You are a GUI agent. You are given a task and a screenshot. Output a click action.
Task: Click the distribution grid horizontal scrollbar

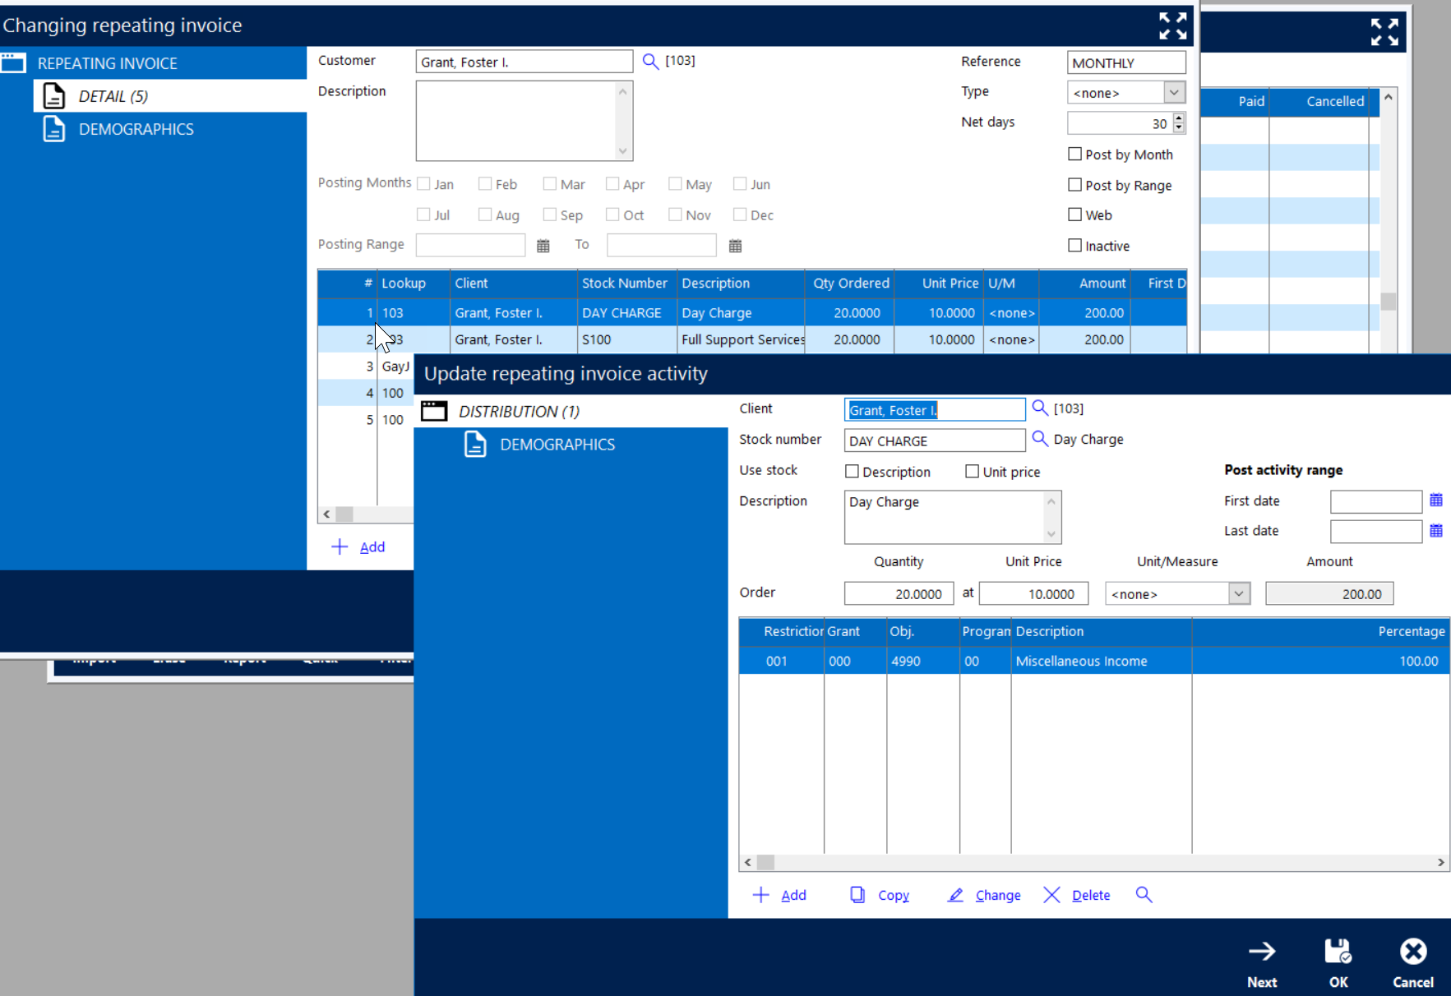pos(1093,862)
